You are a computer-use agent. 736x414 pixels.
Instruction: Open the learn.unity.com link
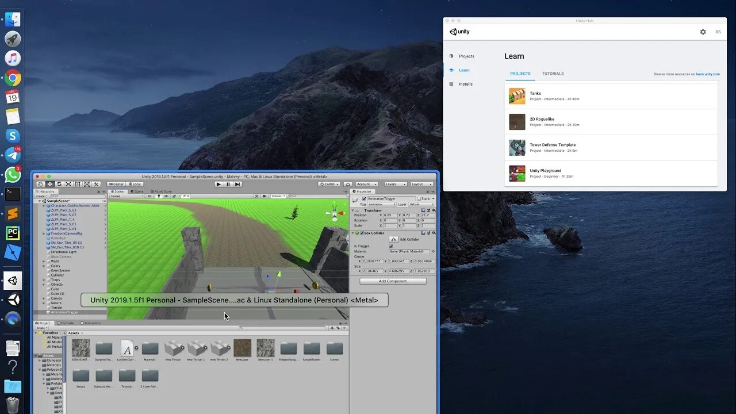click(708, 74)
